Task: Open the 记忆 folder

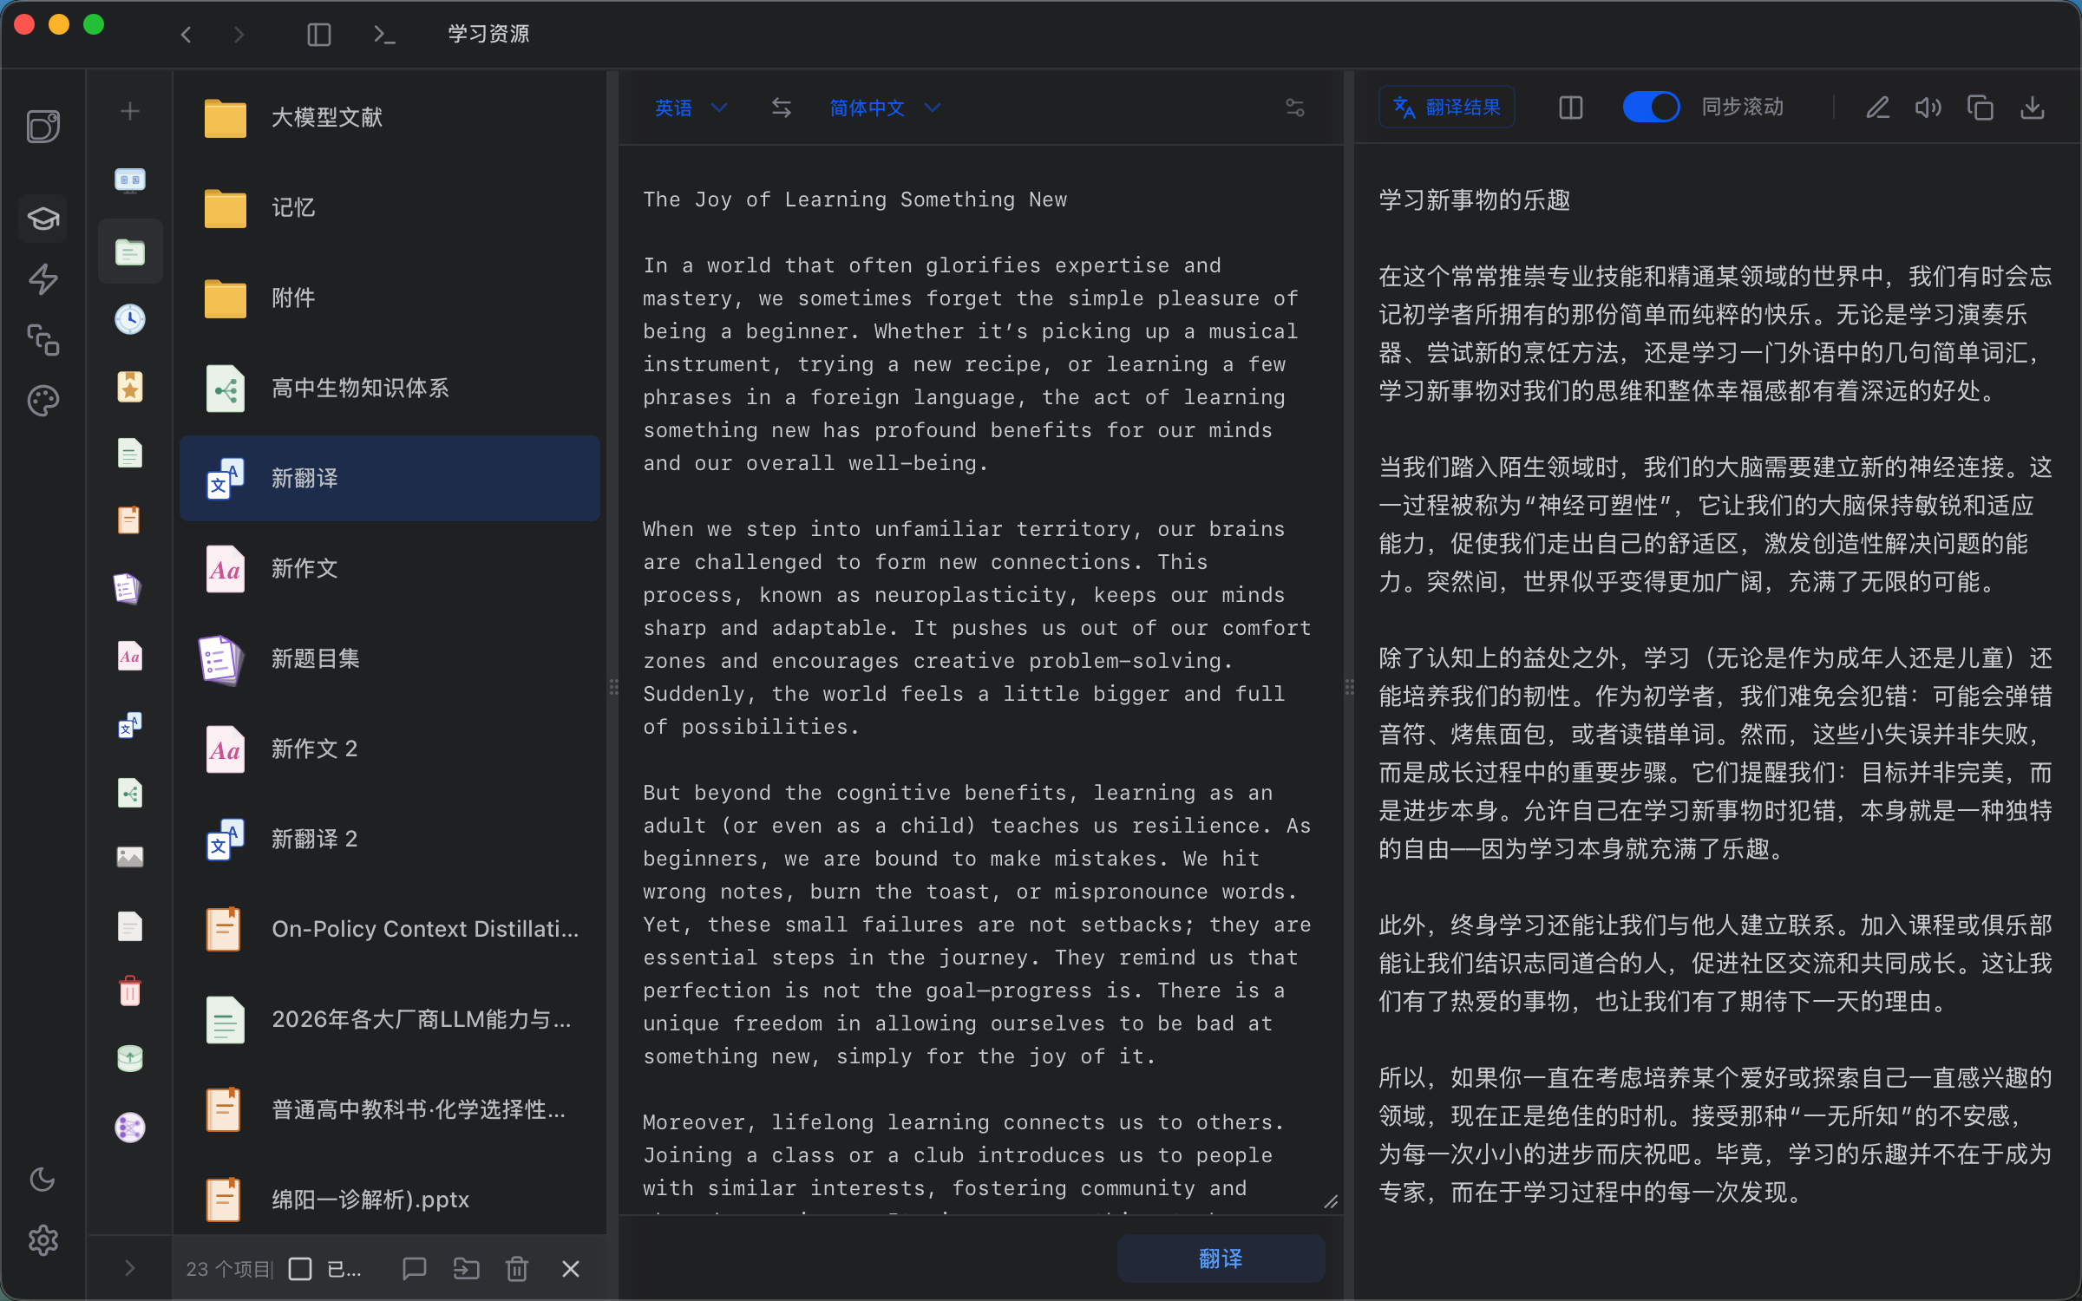Action: click(x=390, y=207)
